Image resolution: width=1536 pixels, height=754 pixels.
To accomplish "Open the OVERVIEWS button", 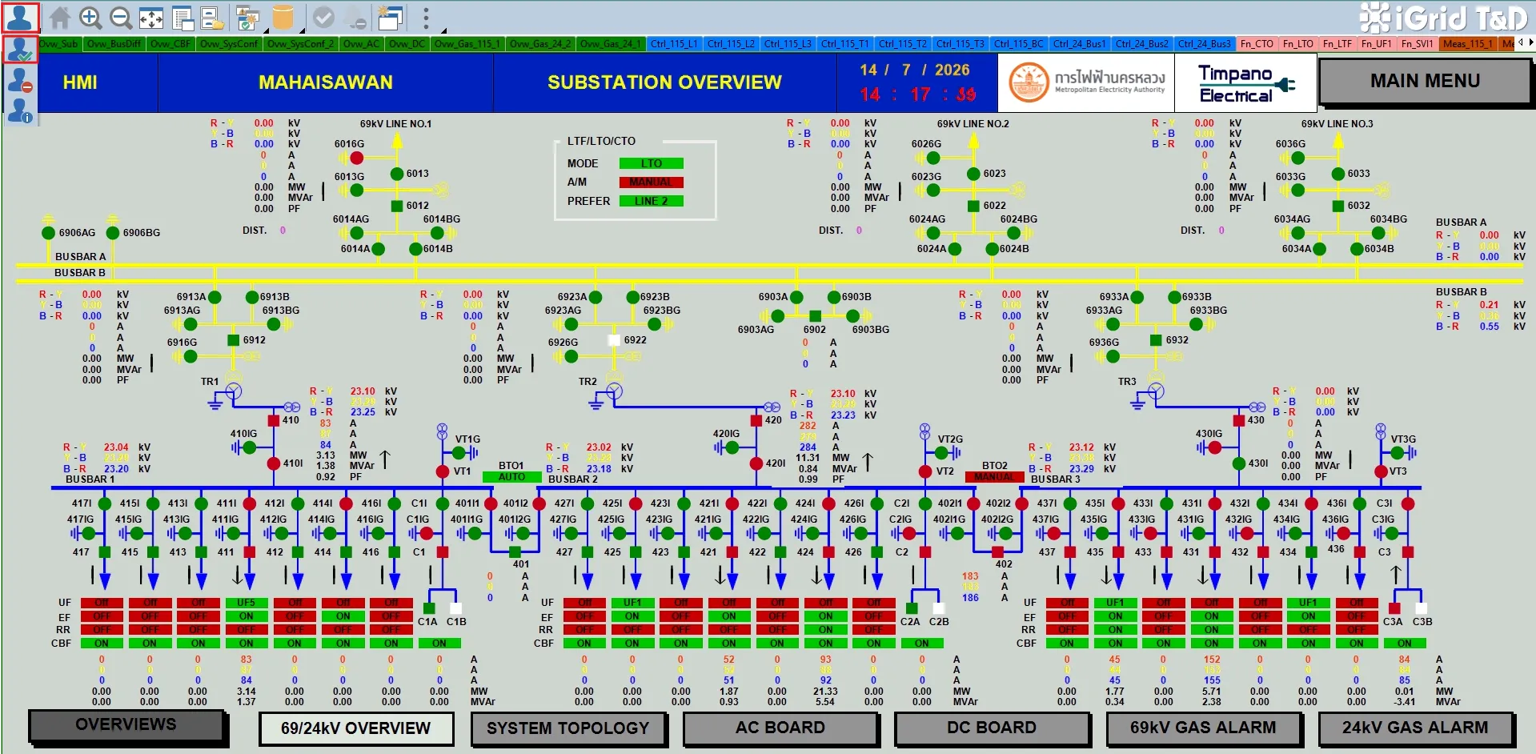I will (x=126, y=725).
